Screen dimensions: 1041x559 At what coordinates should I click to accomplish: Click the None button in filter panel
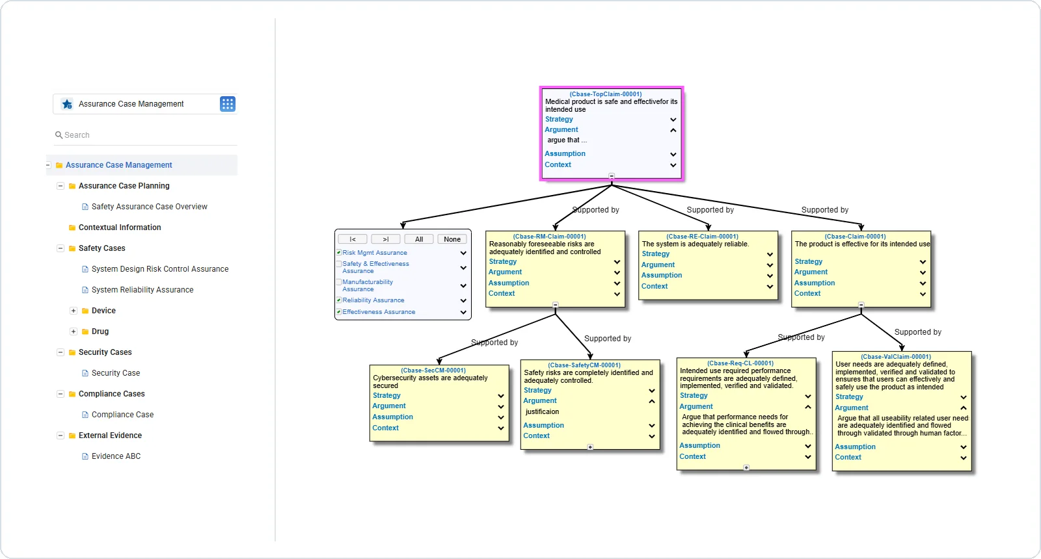click(452, 239)
